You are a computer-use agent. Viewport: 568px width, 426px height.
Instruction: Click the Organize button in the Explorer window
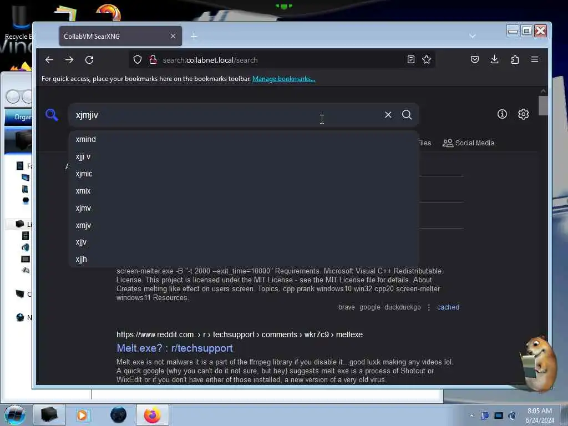tap(18, 117)
